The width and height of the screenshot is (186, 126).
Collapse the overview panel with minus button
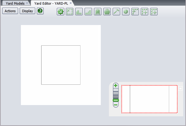click(180, 88)
